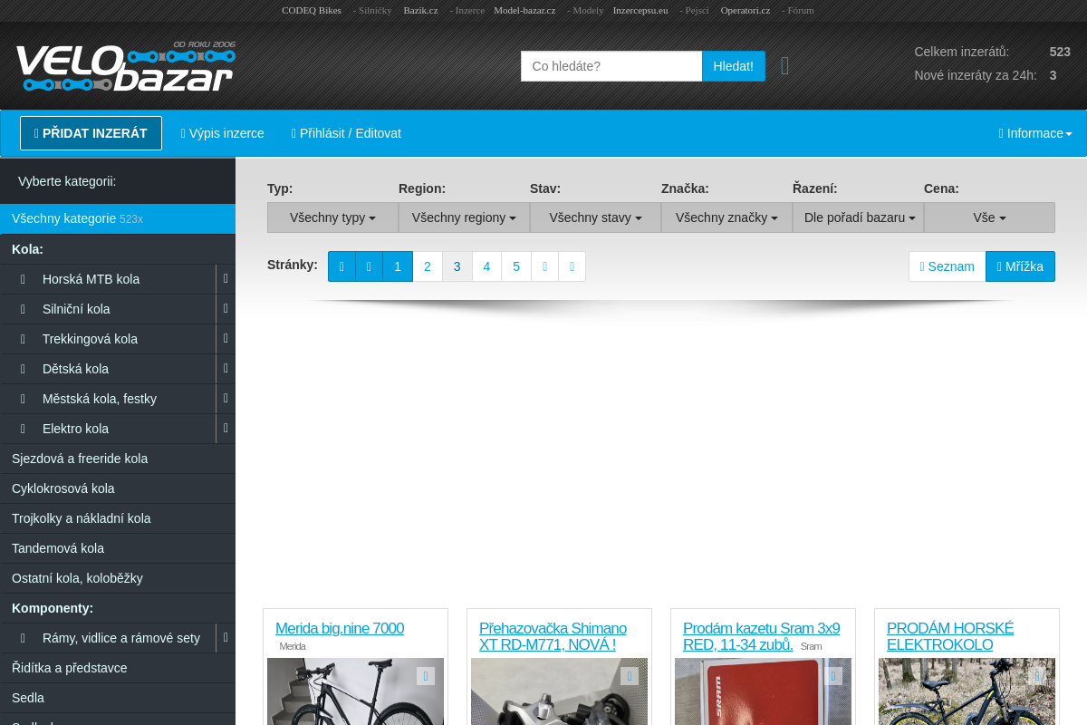This screenshot has width=1087, height=725.
Task: Go to next page pagination icon
Action: click(544, 266)
